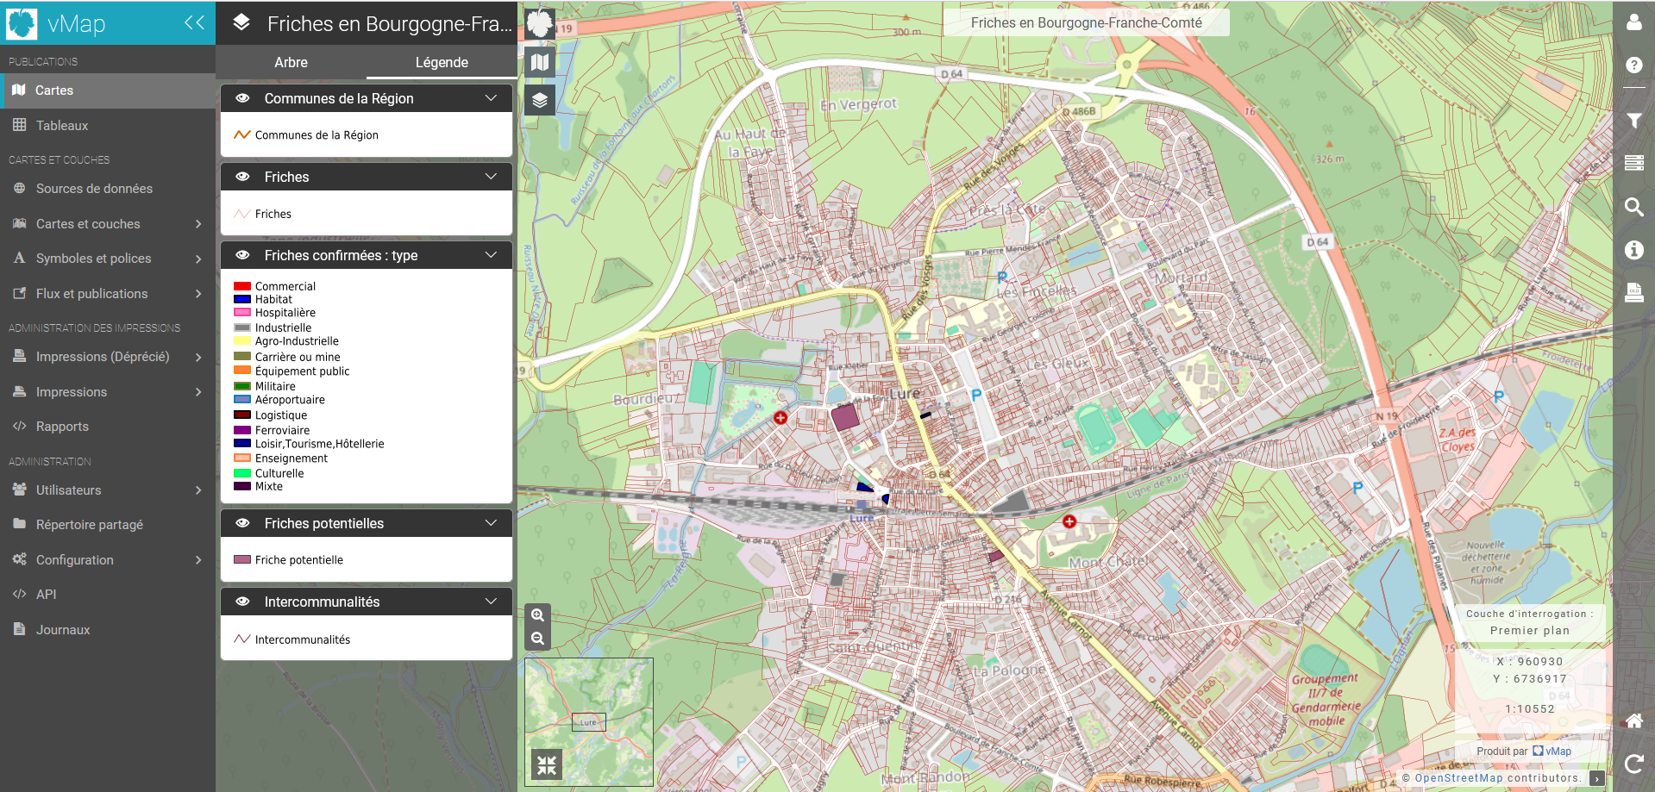1655x792 pixels.
Task: Collapse the Intercommunalités legend section
Action: pyautogui.click(x=491, y=602)
